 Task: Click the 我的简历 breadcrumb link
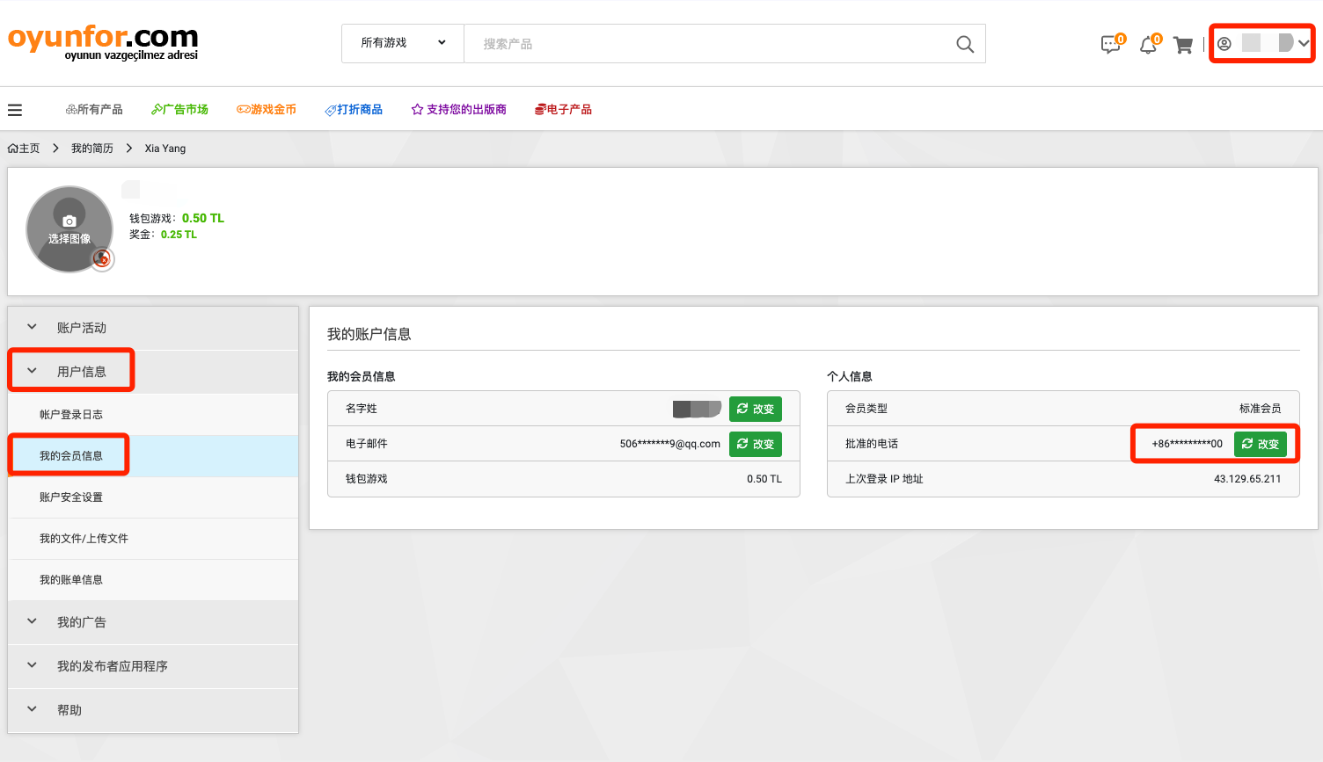click(92, 149)
